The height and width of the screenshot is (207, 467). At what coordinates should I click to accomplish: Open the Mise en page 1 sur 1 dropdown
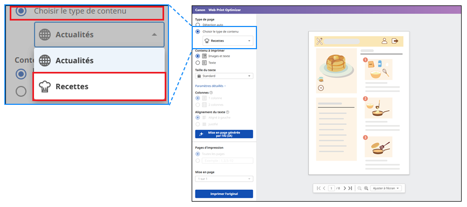(x=224, y=179)
